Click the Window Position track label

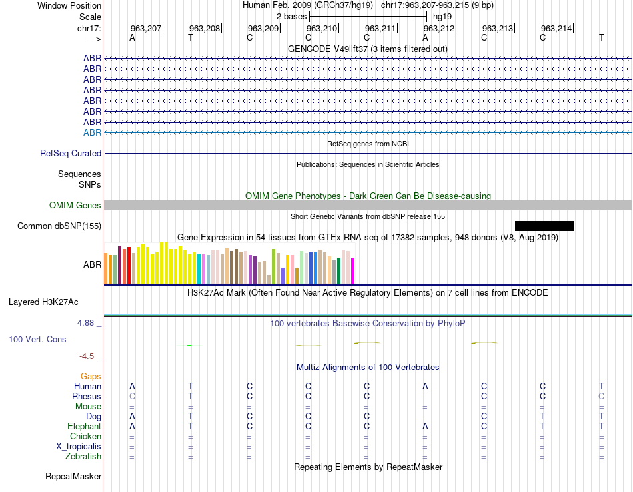(69, 5)
